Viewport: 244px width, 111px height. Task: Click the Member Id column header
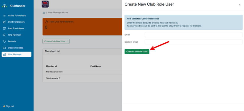[51, 66]
